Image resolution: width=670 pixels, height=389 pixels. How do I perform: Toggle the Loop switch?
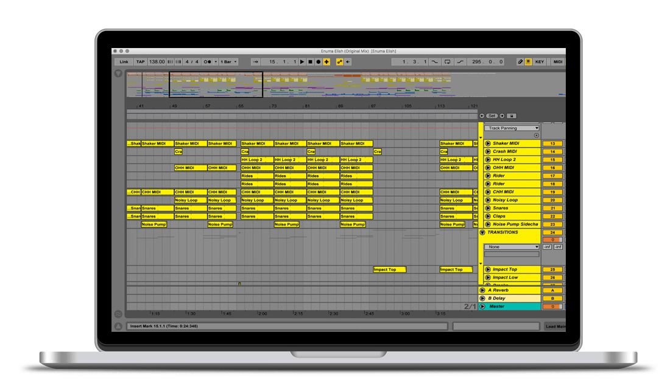[x=448, y=62]
